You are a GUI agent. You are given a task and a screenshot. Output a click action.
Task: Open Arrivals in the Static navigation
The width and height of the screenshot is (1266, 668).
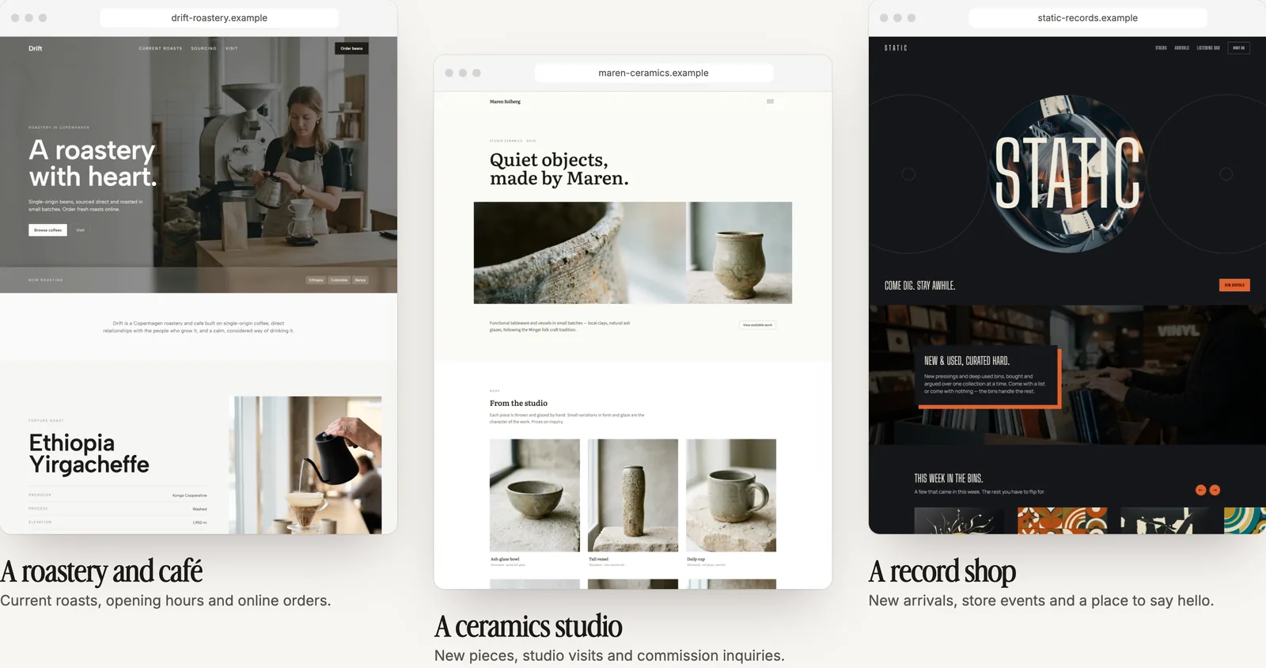pos(1181,48)
